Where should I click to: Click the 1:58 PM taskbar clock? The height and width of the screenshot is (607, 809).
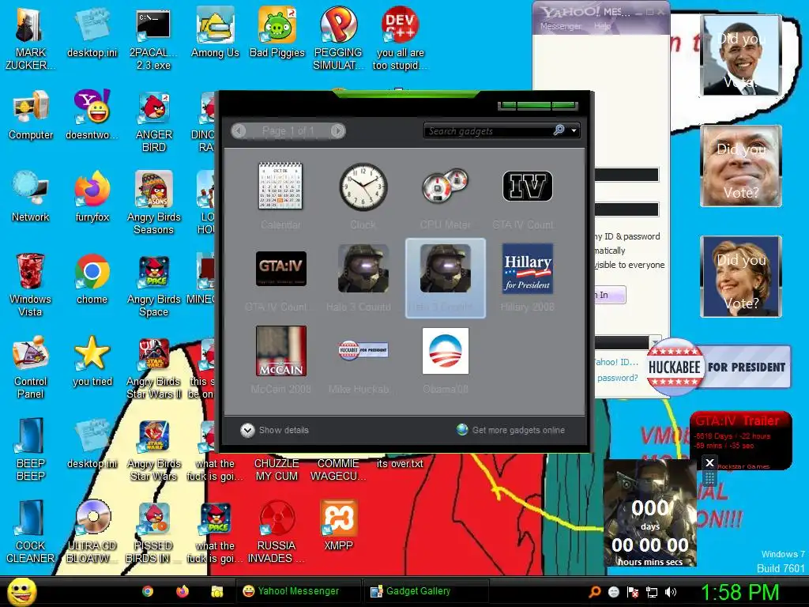[x=739, y=592]
